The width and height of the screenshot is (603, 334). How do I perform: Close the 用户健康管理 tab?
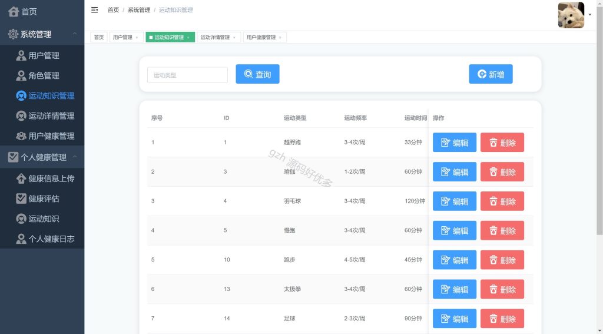pyautogui.click(x=280, y=38)
